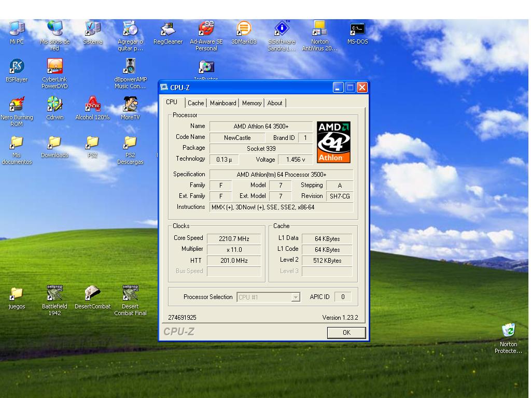Switch to the Cache tab
Image resolution: width=531 pixels, height=398 pixels.
coord(195,103)
